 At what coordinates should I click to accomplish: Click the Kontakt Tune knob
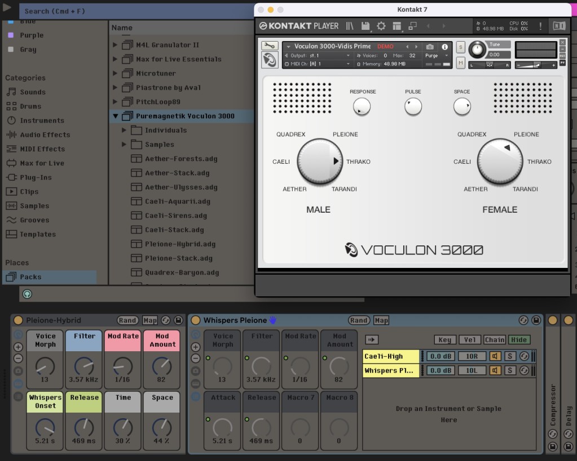pos(477,50)
